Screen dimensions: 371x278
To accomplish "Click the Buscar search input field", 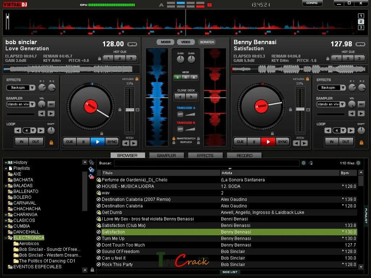I will tap(207, 163).
